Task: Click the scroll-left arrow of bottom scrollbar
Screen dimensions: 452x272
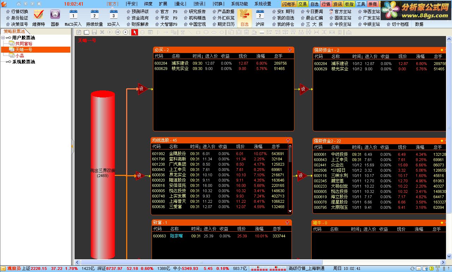Action: (x=78, y=262)
